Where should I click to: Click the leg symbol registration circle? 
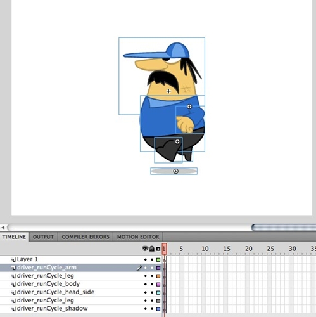coord(177,141)
